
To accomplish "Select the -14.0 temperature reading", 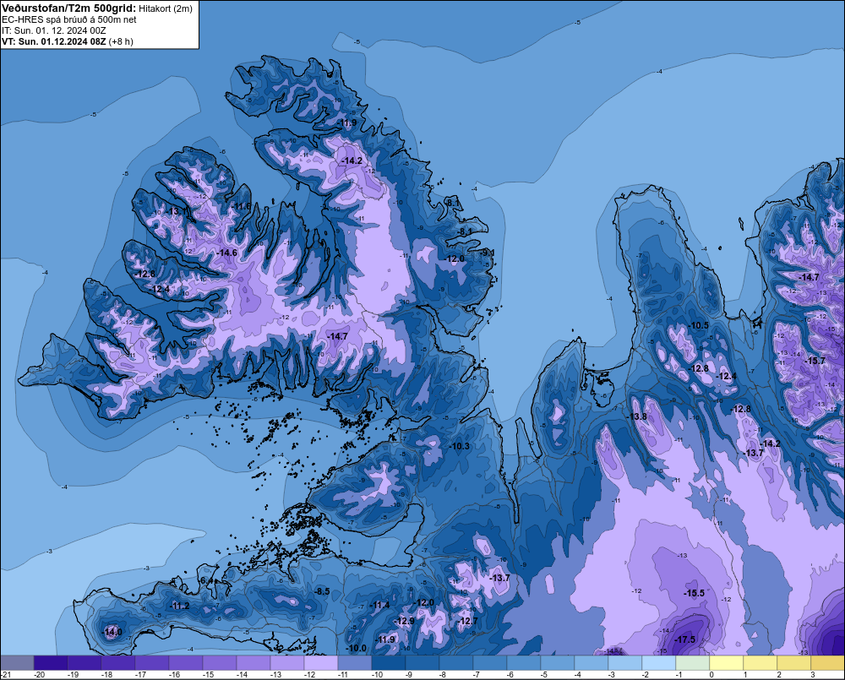I will (x=112, y=632).
